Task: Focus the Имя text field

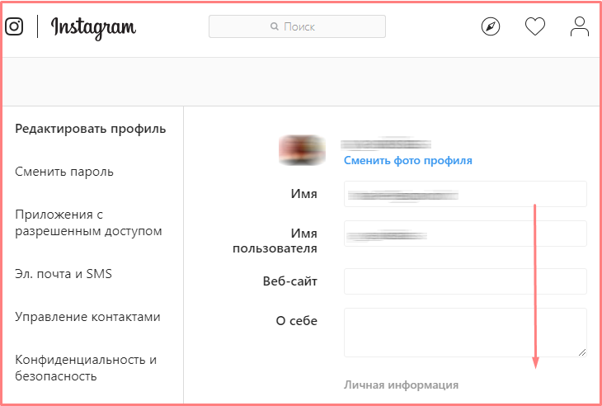Action: 465,194
